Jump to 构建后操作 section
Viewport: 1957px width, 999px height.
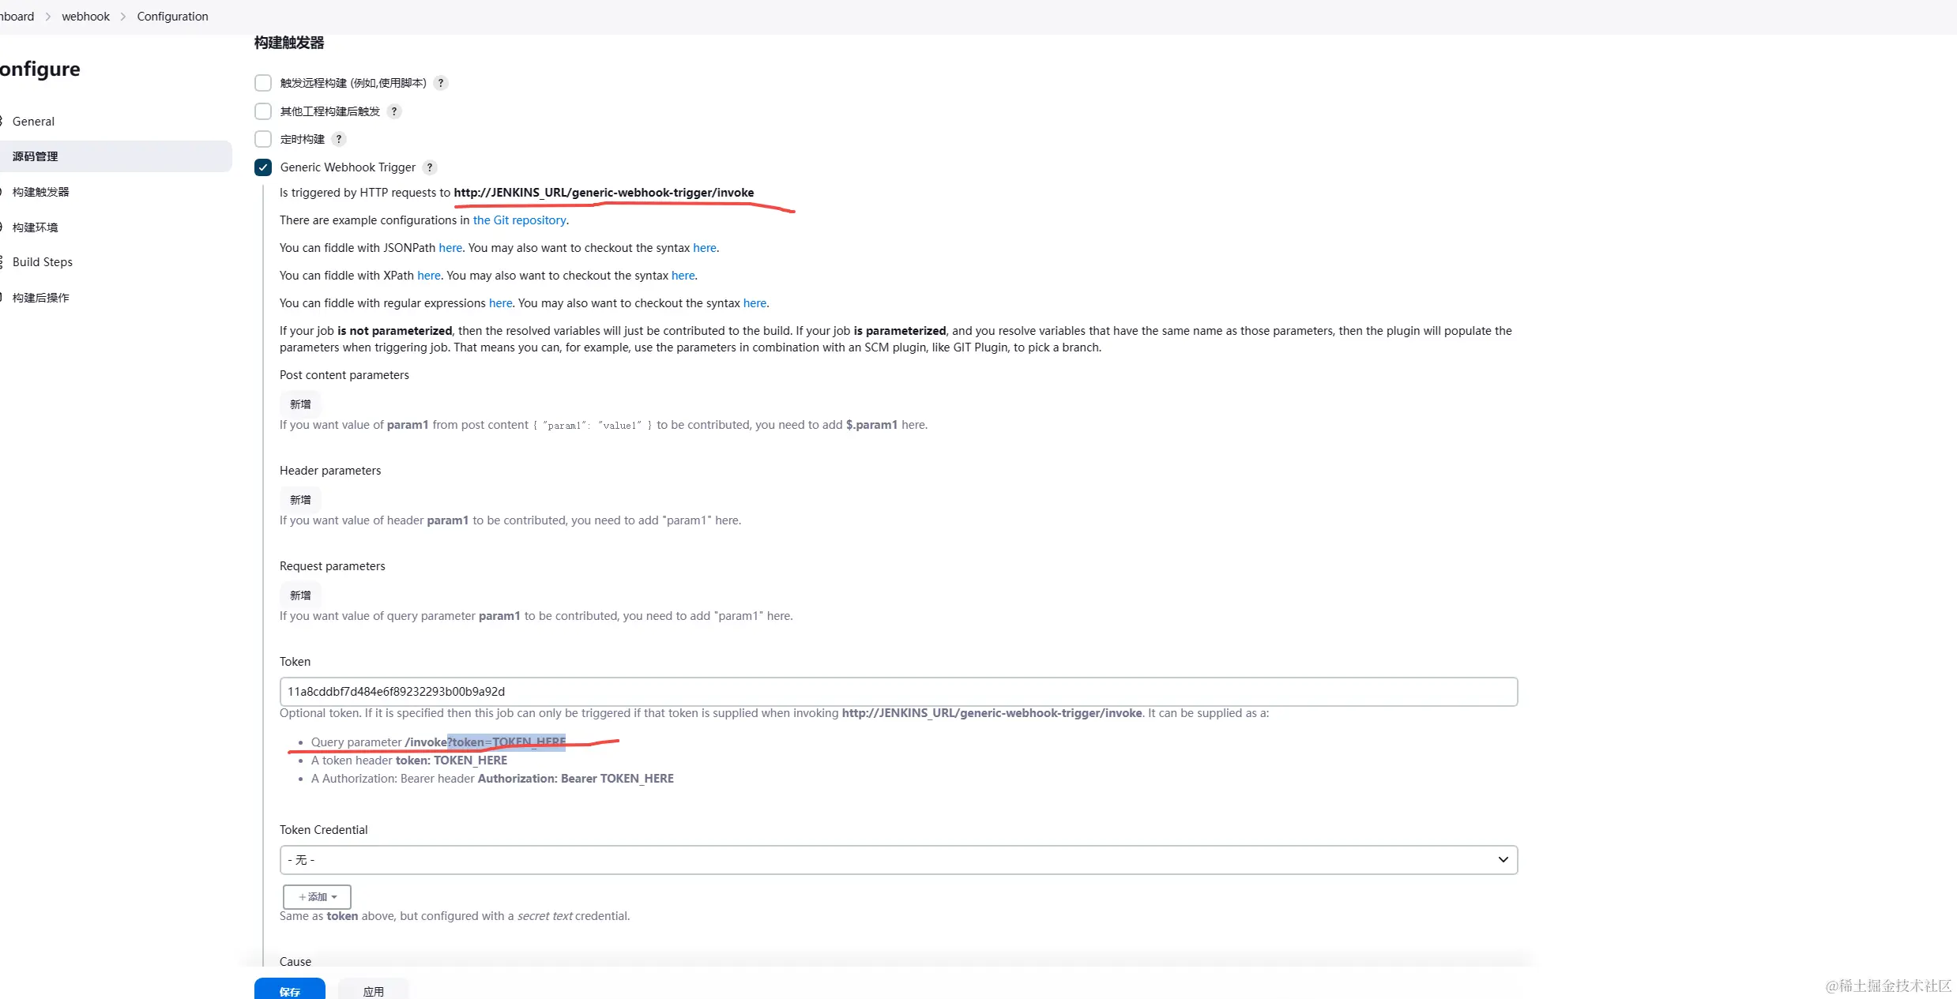pos(41,298)
